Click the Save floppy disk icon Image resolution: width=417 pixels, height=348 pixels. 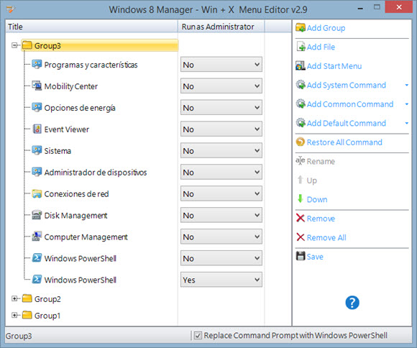[301, 256]
